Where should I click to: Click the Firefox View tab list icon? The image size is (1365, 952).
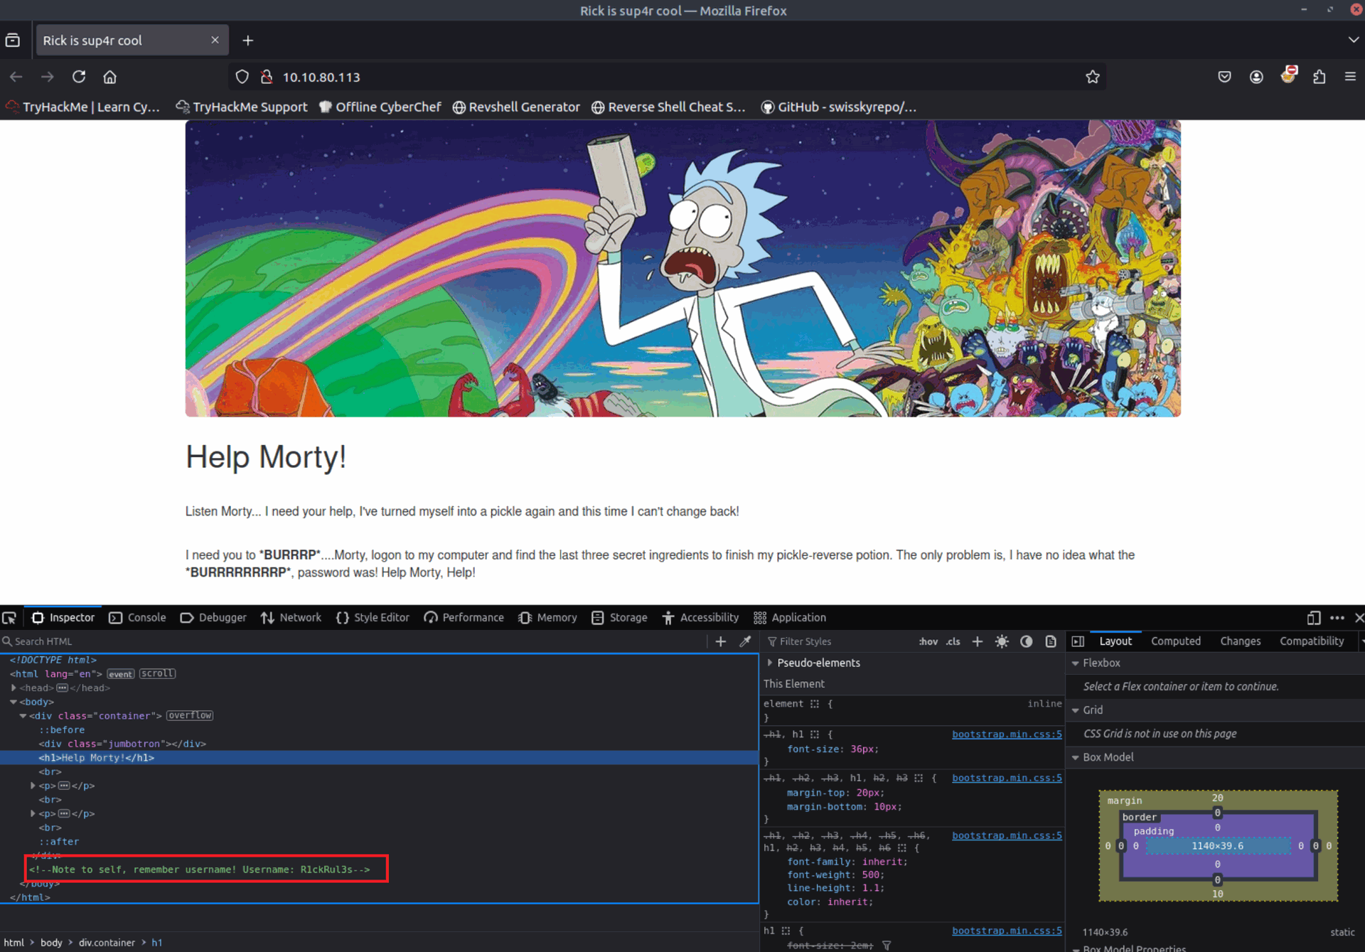13,41
